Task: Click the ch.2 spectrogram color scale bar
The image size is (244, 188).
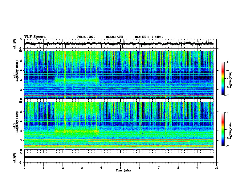Action: pos(223,129)
